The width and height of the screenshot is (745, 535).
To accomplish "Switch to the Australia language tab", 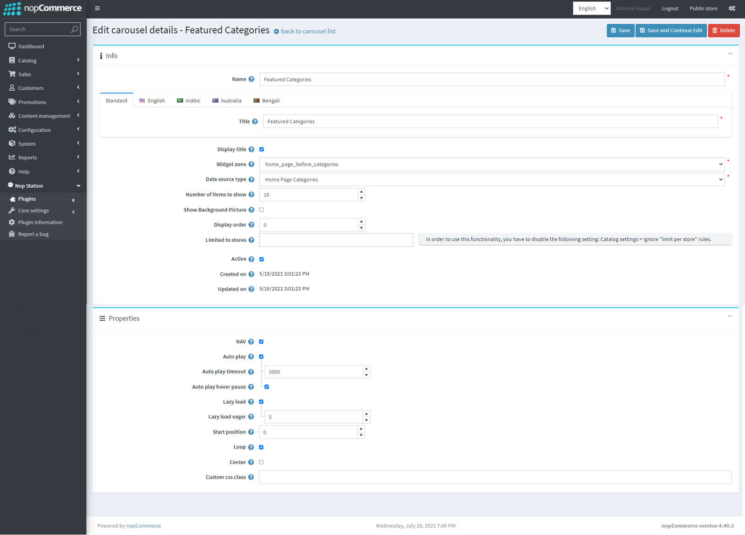I will tap(227, 101).
